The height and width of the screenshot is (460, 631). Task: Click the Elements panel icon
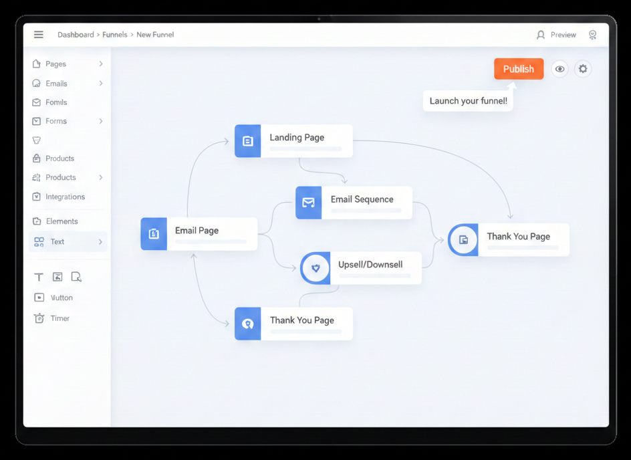click(37, 221)
